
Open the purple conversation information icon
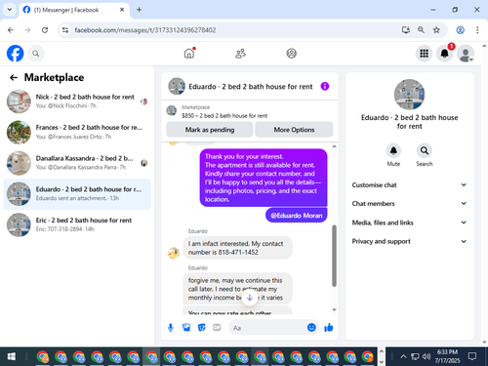pos(325,86)
